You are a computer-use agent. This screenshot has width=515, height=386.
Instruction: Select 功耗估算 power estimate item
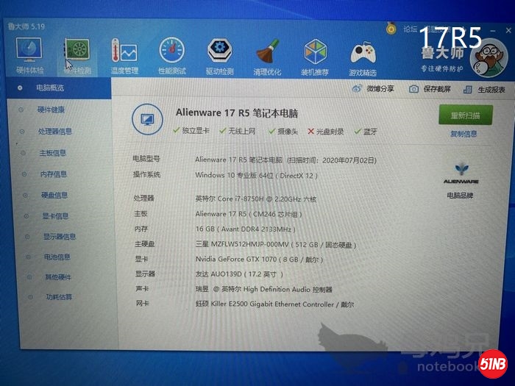click(59, 296)
